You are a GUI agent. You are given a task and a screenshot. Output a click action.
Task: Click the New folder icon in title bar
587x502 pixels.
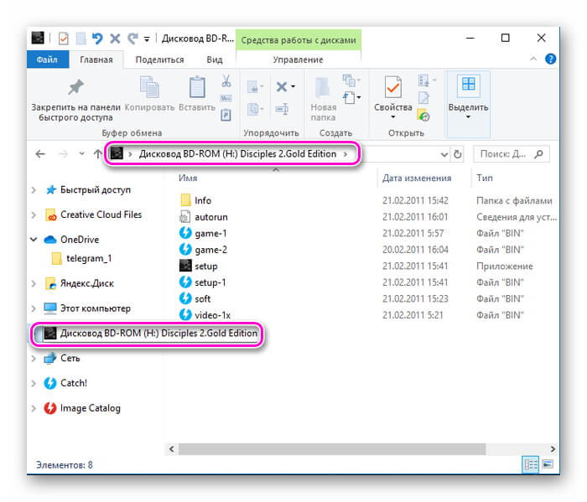point(81,39)
